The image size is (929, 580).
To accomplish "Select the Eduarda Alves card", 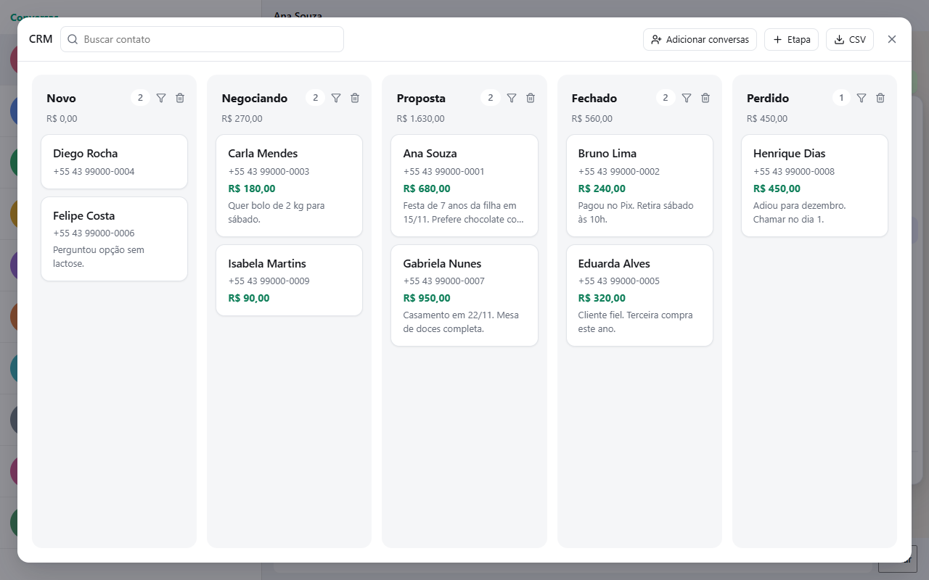I will tap(639, 295).
